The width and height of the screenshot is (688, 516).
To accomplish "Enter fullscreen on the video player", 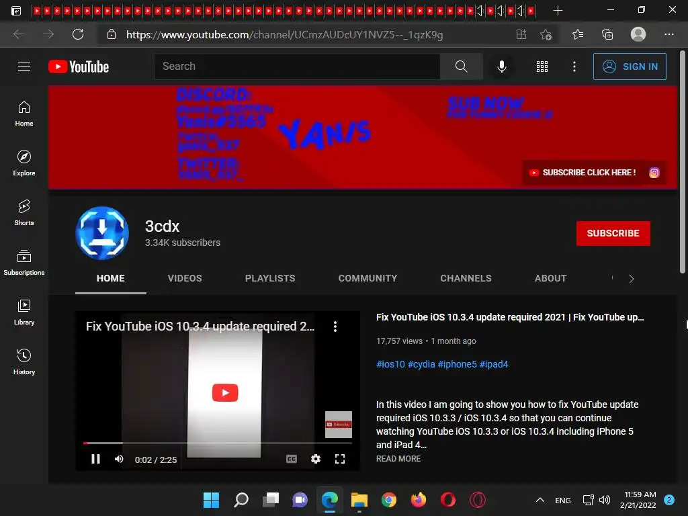I will point(339,459).
